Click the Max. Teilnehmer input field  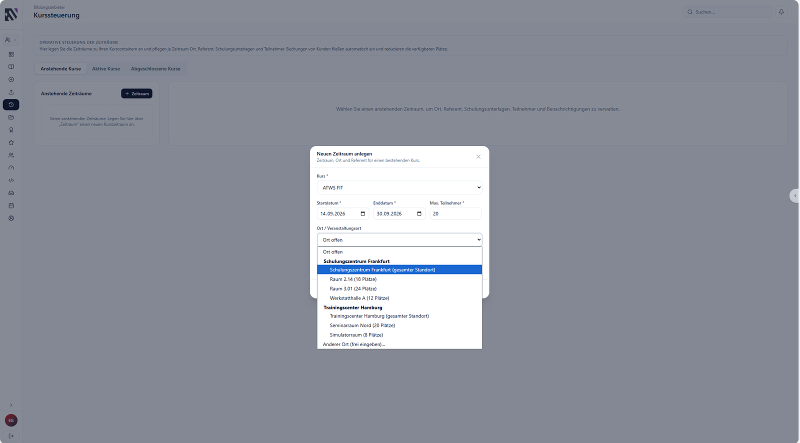[455, 213]
